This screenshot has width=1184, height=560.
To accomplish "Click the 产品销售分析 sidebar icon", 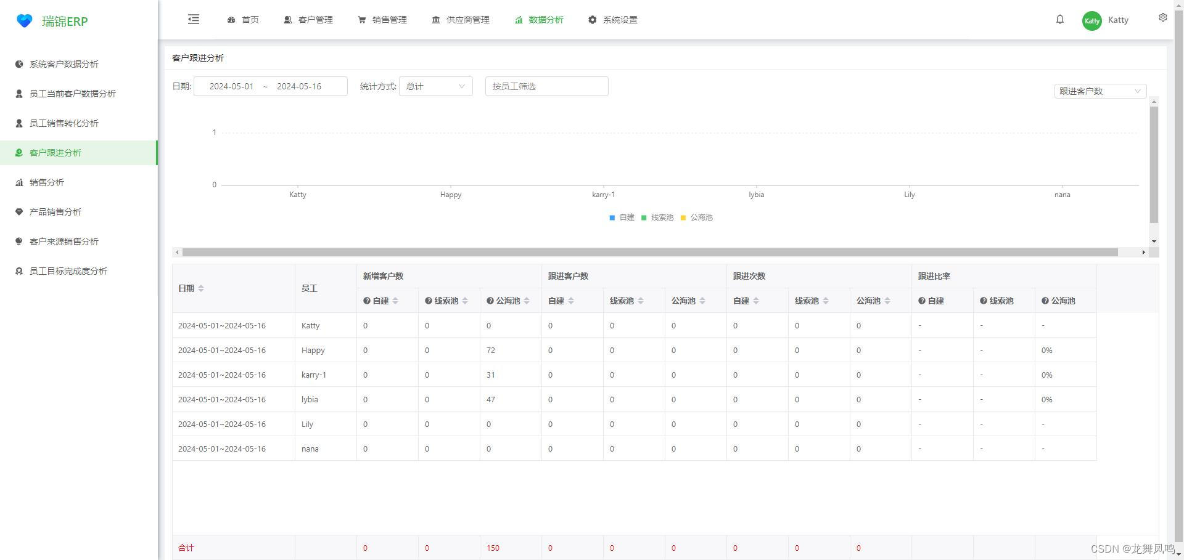I will pos(19,212).
